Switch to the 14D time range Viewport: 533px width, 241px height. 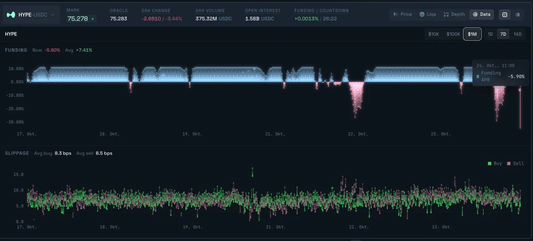[517, 34]
